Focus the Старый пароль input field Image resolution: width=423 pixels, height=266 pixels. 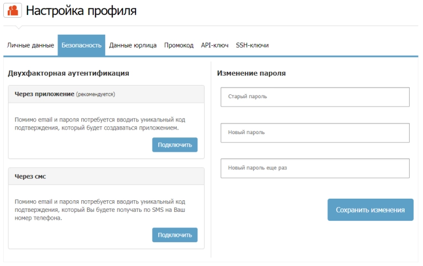(315, 97)
